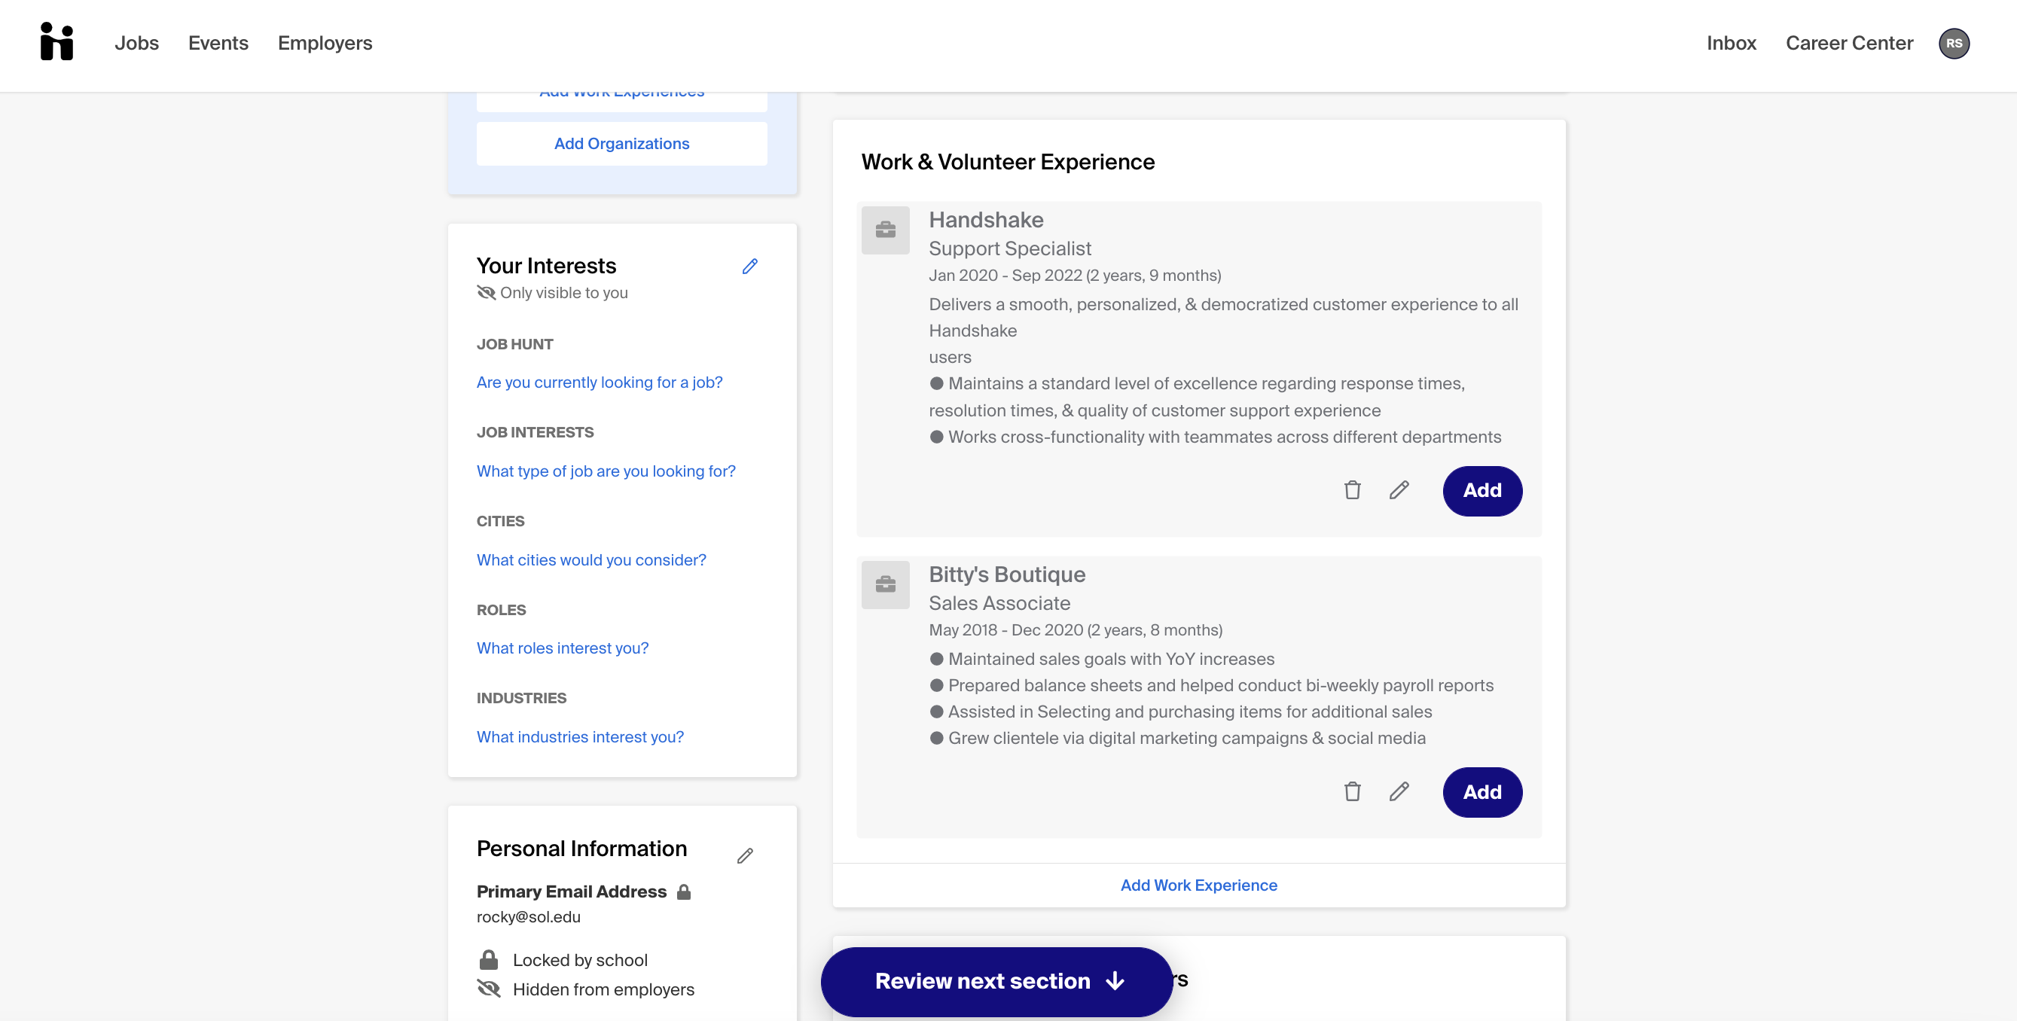Click the Sales Associate job title
Image resolution: width=2017 pixels, height=1021 pixels.
999,604
